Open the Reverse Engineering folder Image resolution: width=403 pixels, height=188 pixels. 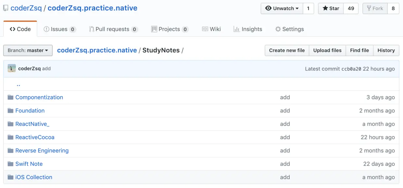pyautogui.click(x=42, y=150)
